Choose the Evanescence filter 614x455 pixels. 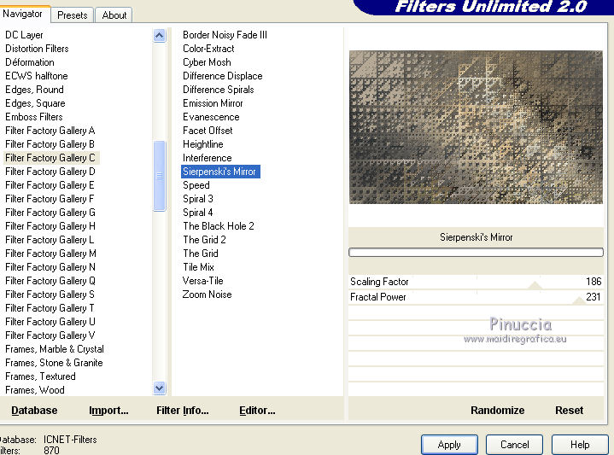[x=211, y=117]
